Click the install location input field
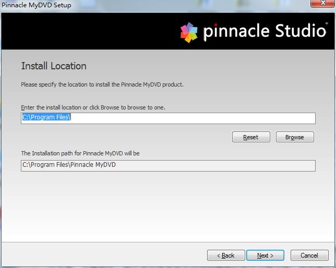336x268 pixels. [168, 118]
